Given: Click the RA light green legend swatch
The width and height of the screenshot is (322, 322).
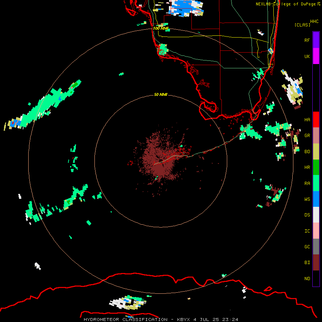Looking at the screenshot, I should 316,183.
